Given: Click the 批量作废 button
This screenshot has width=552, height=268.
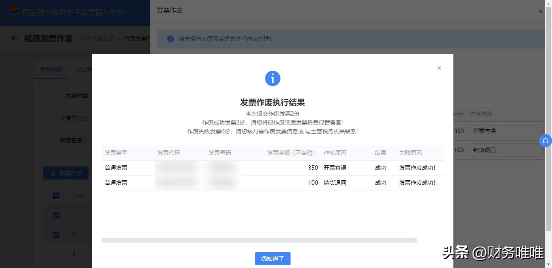Looking at the screenshot, I should click(x=65, y=173).
